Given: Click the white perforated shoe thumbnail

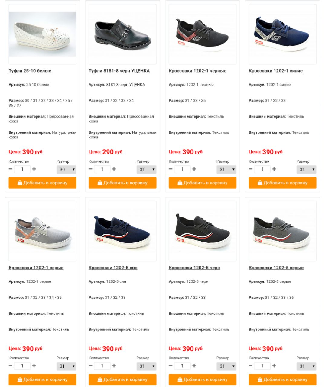Looking at the screenshot, I should tap(42, 34).
